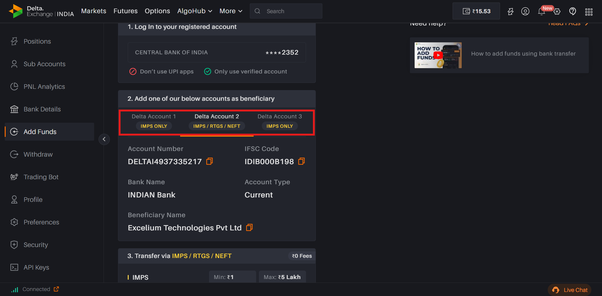Viewport: 602px width, 296px height.
Task: Click the 'Current' account type value
Action: [259, 195]
